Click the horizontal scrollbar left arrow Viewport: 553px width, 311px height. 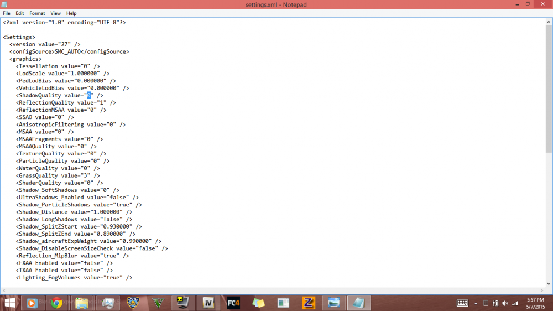coord(4,291)
